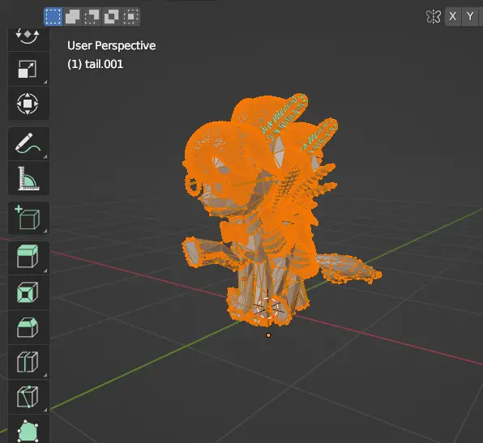Image resolution: width=483 pixels, height=443 pixels.
Task: Select the Transform tool
Action: tap(28, 104)
